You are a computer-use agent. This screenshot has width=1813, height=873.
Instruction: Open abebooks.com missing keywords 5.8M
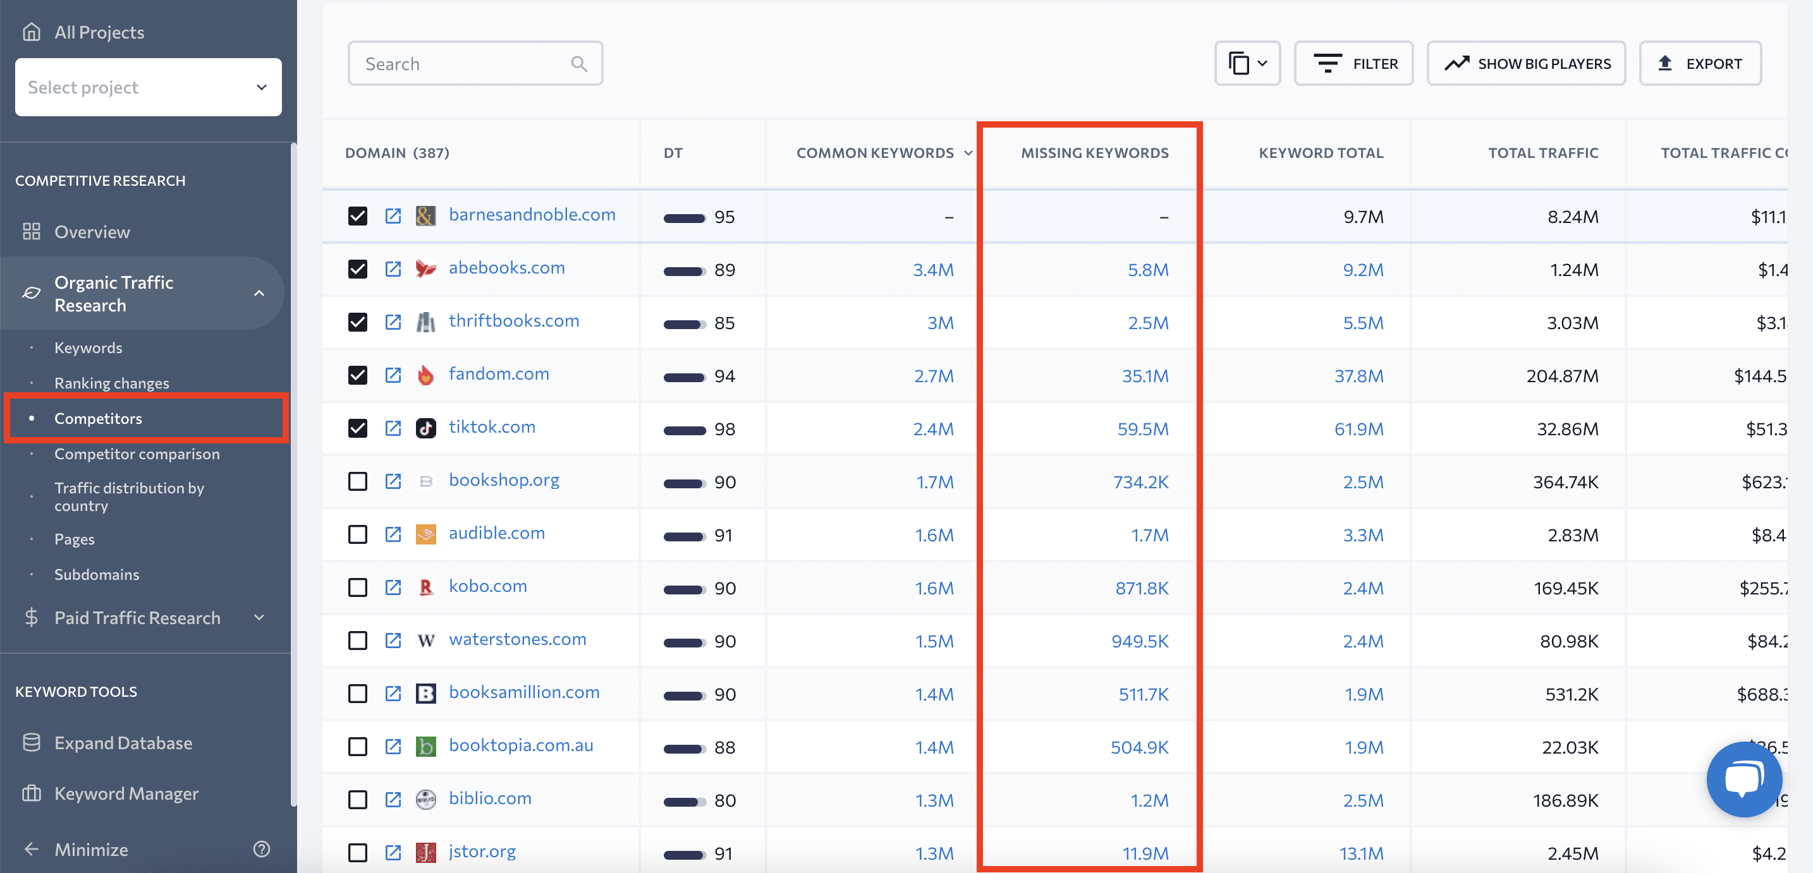(x=1147, y=270)
